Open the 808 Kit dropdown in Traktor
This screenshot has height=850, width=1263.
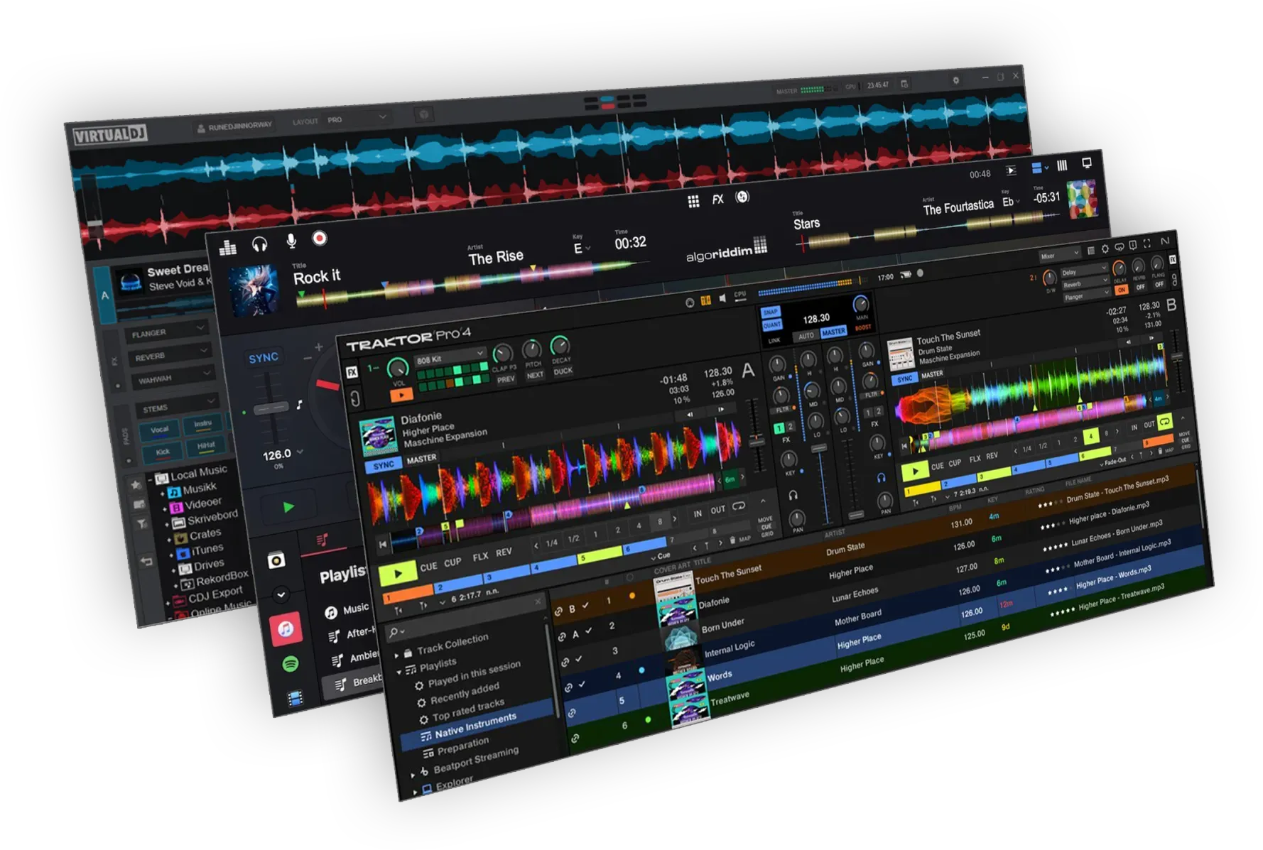point(450,357)
